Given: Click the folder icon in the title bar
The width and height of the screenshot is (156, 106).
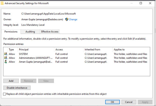Looking at the screenshot, I should [x=3, y=3].
